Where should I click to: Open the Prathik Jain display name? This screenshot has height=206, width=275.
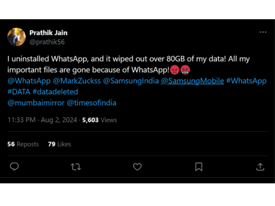(x=48, y=33)
